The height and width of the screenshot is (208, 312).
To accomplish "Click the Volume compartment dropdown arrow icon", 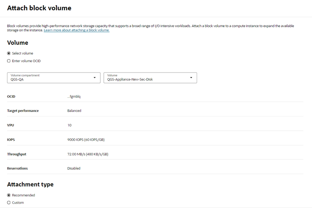I will click(x=94, y=78).
